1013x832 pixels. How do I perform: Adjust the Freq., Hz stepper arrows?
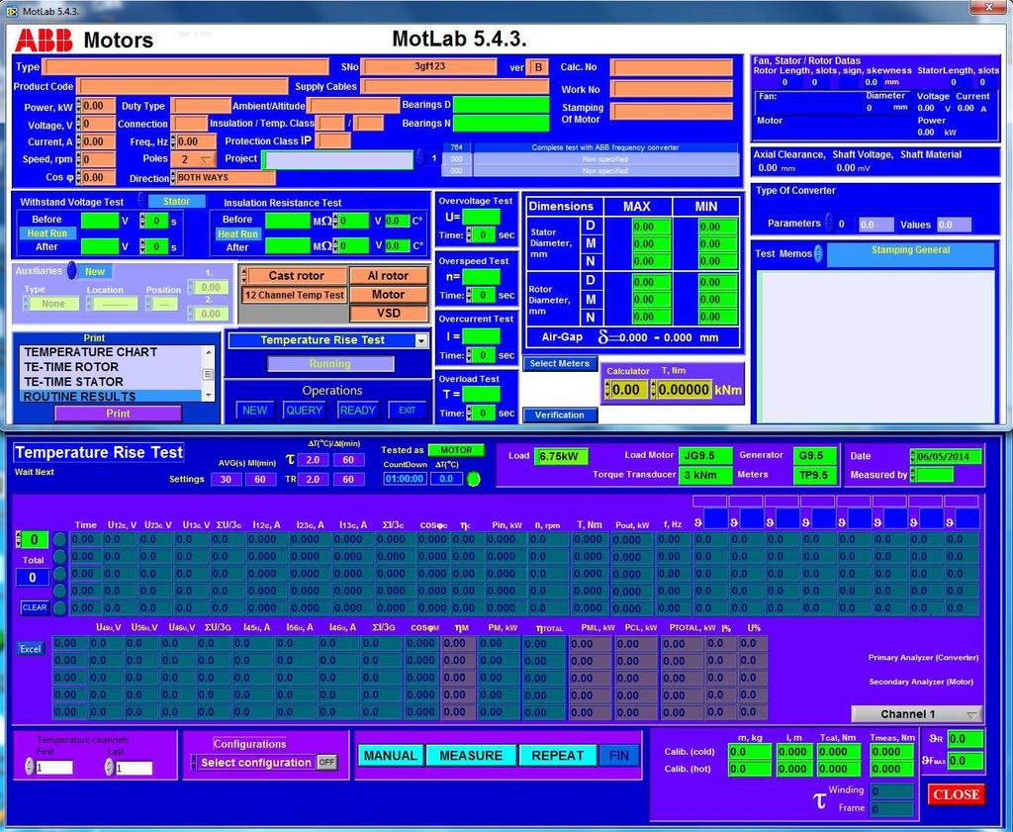click(x=173, y=141)
